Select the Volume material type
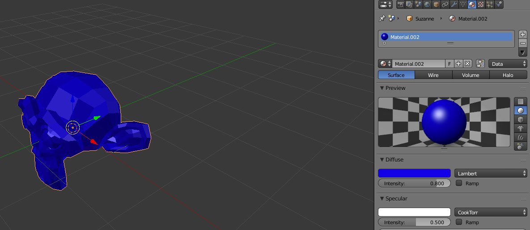This screenshot has width=530, height=230. click(x=471, y=75)
